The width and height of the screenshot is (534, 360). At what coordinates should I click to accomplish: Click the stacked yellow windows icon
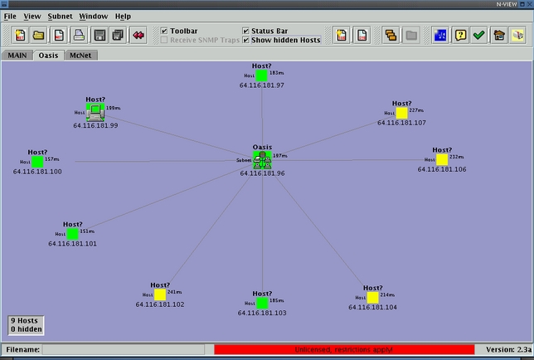pos(391,35)
